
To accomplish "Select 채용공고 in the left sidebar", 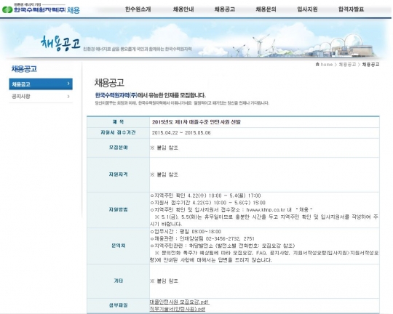I will (x=41, y=84).
